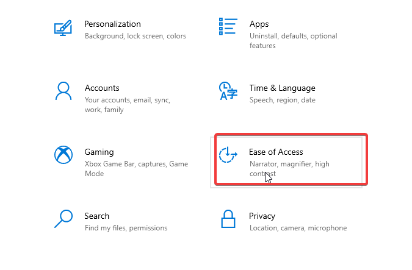This screenshot has height=270, width=412.
Task: Open the Privacy settings title
Action: (262, 216)
